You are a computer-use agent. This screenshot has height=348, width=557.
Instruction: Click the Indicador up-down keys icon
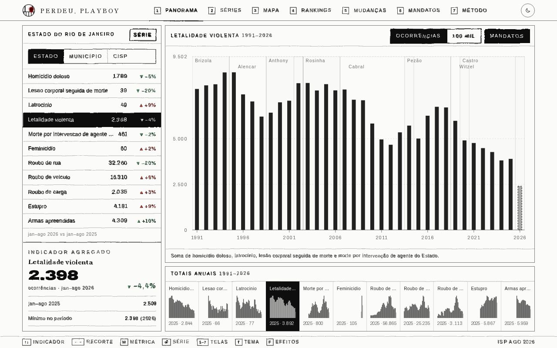pyautogui.click(x=27, y=342)
